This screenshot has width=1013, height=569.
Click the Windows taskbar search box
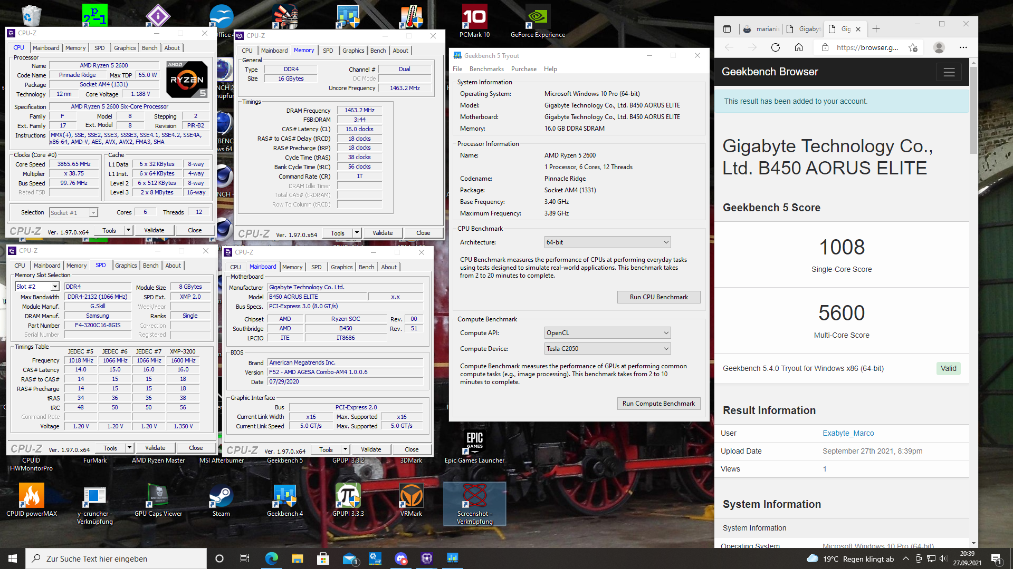point(116,558)
